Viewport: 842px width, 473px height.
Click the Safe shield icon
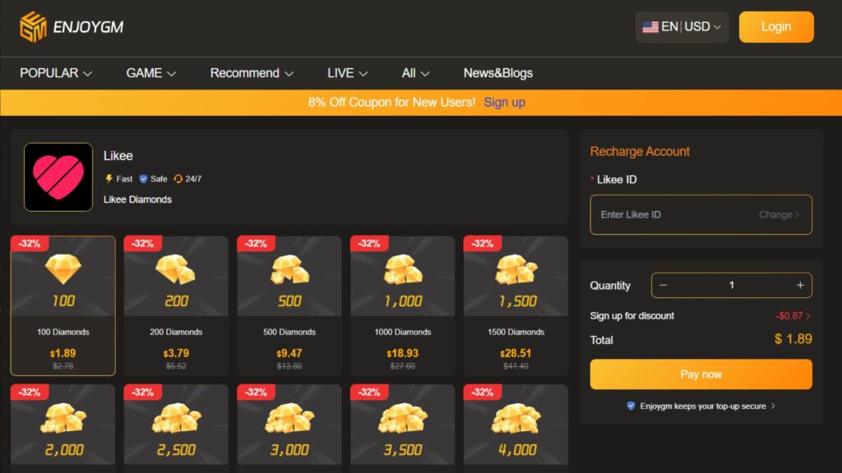tap(145, 178)
